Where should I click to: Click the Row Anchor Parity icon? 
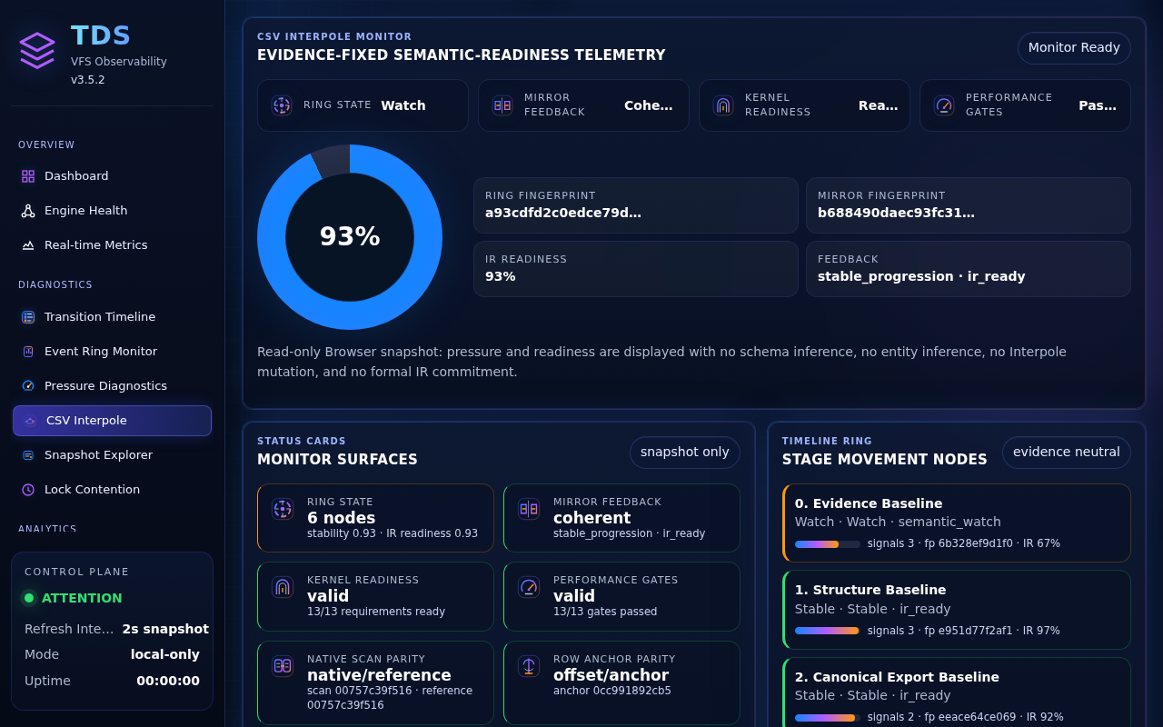(x=529, y=666)
